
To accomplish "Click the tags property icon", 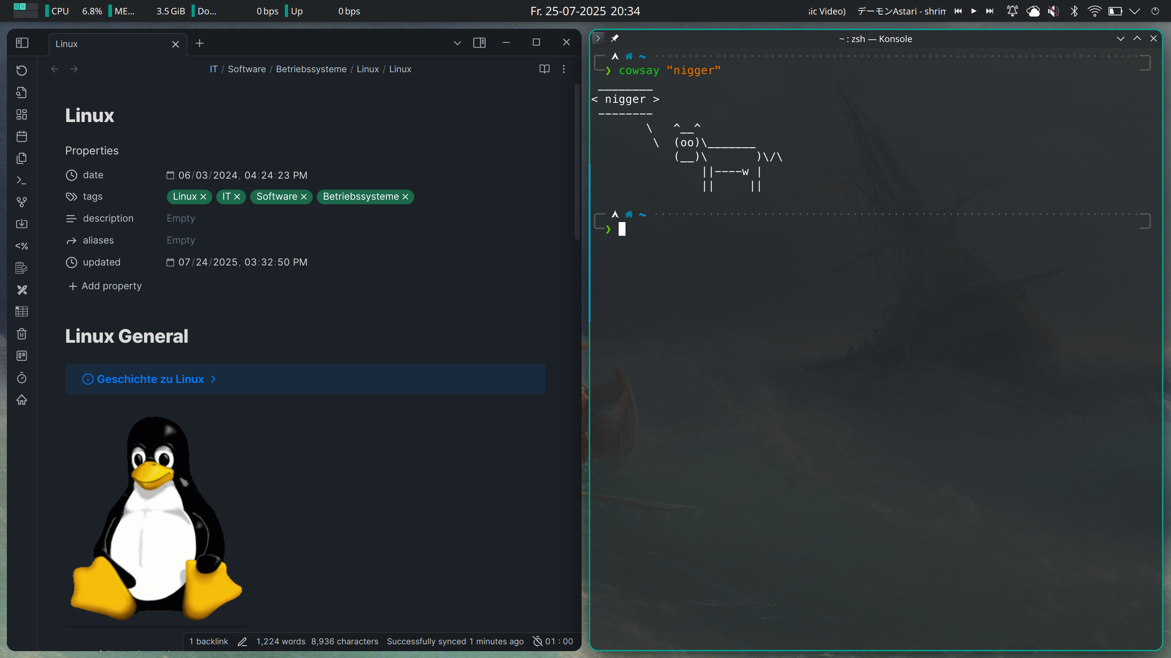I will [x=71, y=196].
